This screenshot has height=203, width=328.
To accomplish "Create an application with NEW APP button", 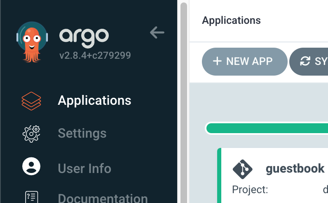I will click(x=244, y=62).
